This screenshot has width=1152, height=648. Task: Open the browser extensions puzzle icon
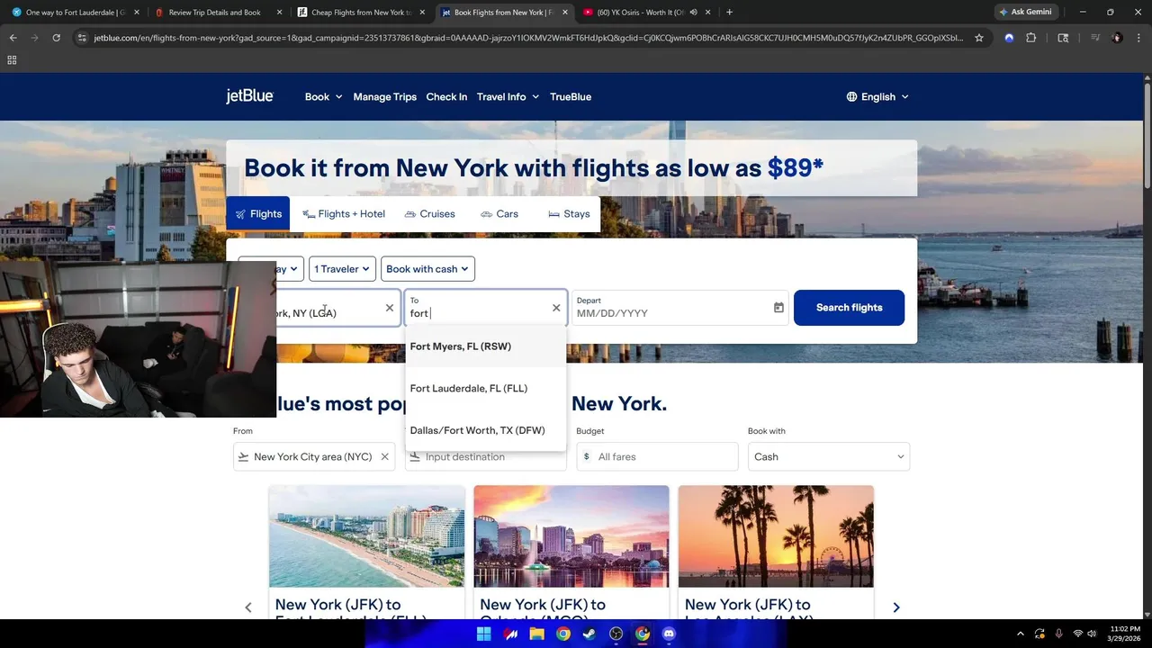tap(1031, 38)
